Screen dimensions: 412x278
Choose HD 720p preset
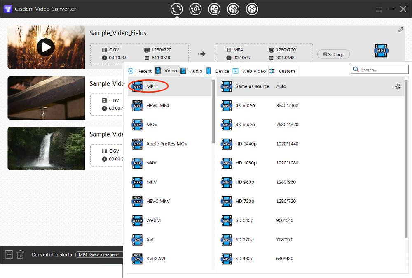tap(311, 201)
